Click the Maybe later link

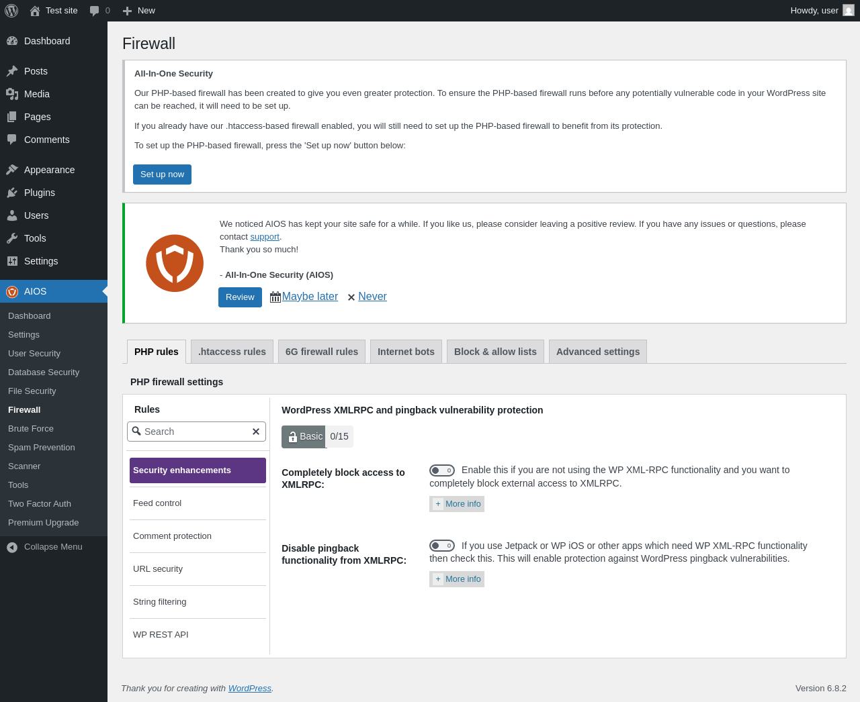(310, 297)
